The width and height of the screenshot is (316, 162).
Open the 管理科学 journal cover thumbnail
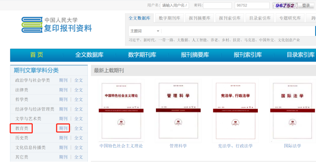178,111
